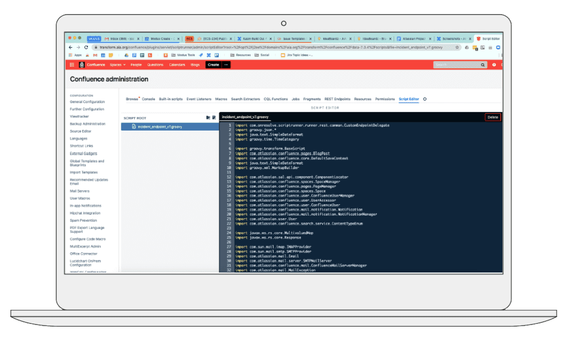Open the Social bookmarks folder
Image resolution: width=575 pixels, height=338 pixels.
point(262,55)
